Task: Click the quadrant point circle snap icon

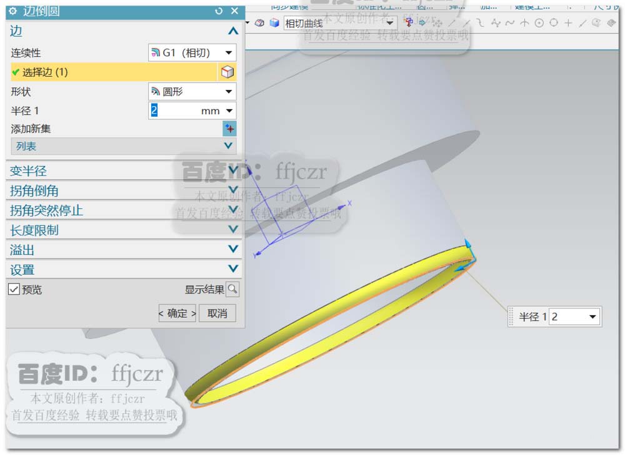Action: coord(554,22)
